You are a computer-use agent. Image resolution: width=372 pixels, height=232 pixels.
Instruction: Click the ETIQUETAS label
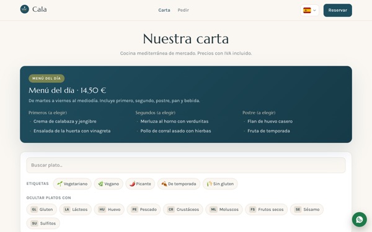coord(37,184)
